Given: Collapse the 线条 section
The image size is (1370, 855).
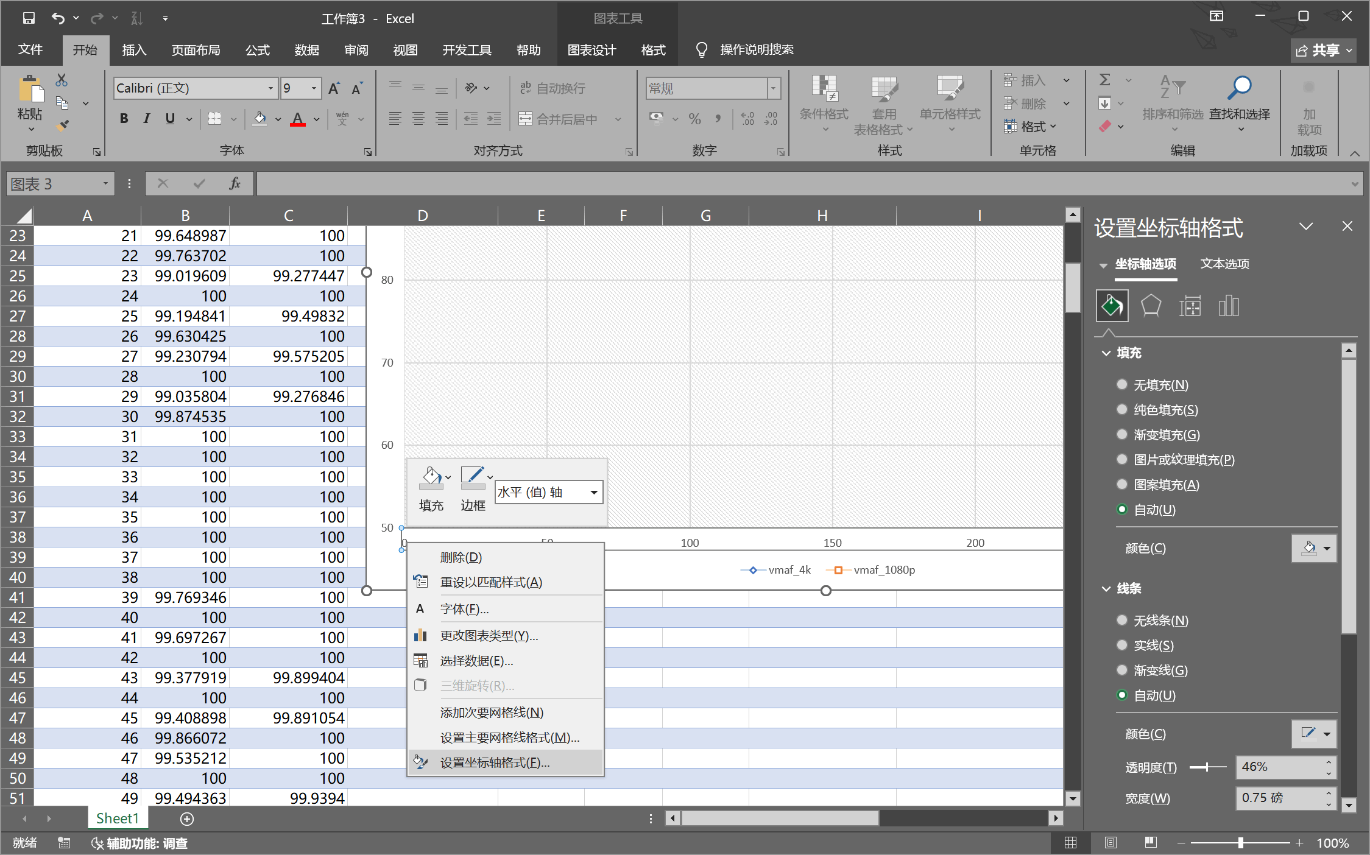Looking at the screenshot, I should tap(1107, 589).
